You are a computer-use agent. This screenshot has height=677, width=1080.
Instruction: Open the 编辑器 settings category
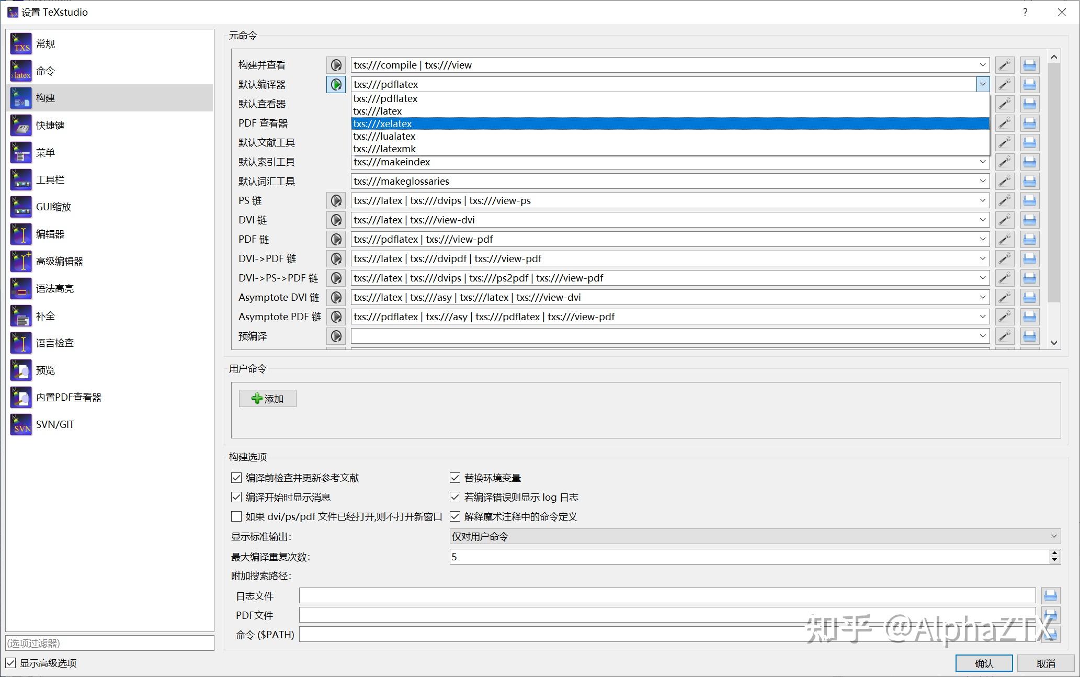pyautogui.click(x=50, y=234)
